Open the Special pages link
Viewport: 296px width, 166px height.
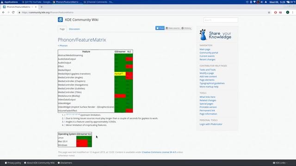(x=206, y=104)
